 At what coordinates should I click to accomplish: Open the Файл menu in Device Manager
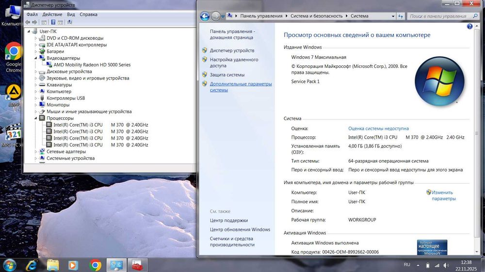click(x=32, y=14)
